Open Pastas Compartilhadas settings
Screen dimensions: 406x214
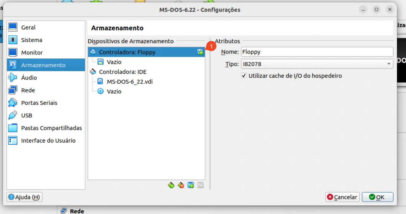coord(51,128)
